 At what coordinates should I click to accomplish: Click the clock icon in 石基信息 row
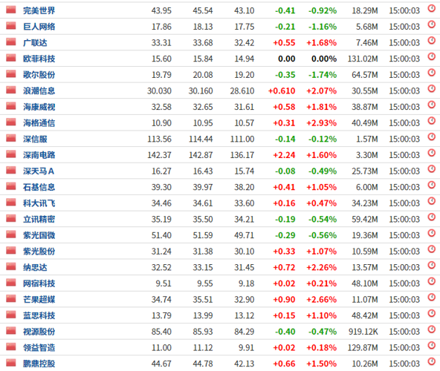431,185
